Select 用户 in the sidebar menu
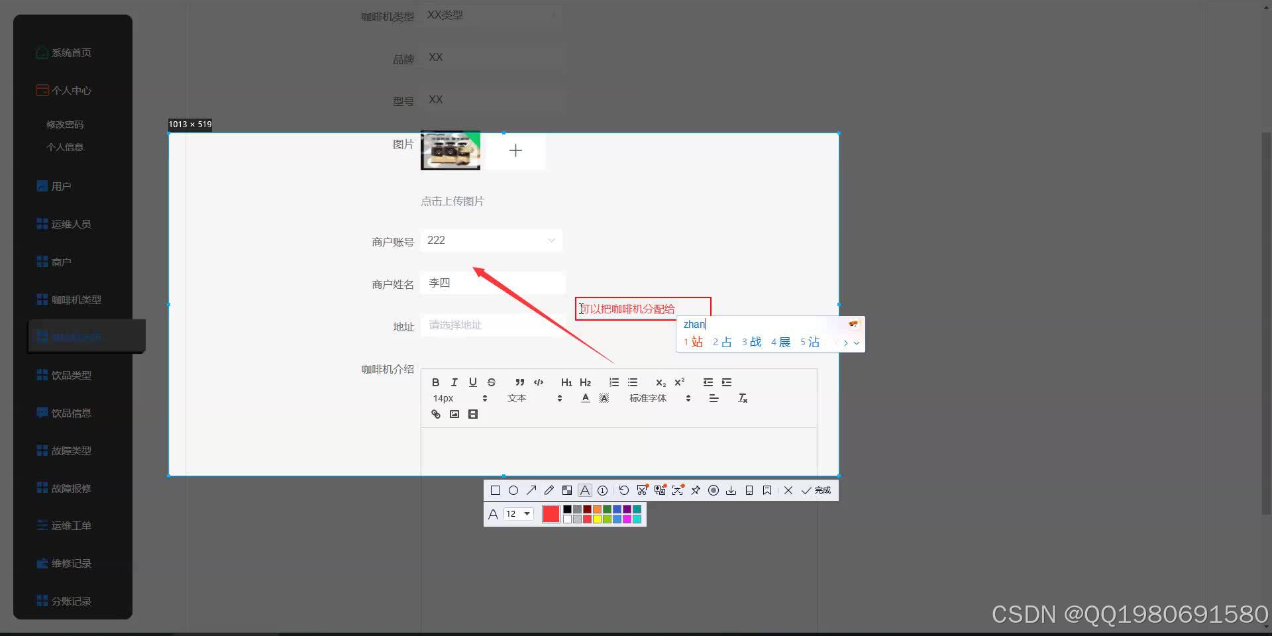Viewport: 1272px width, 636px height. click(62, 186)
